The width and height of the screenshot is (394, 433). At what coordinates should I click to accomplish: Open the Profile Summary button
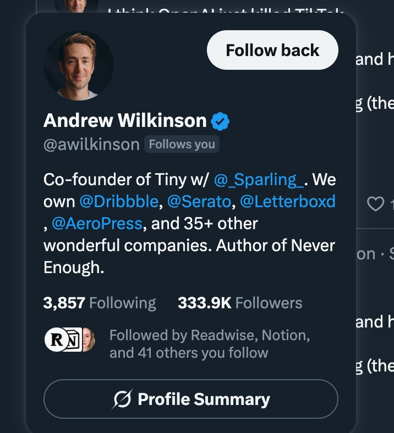(190, 399)
